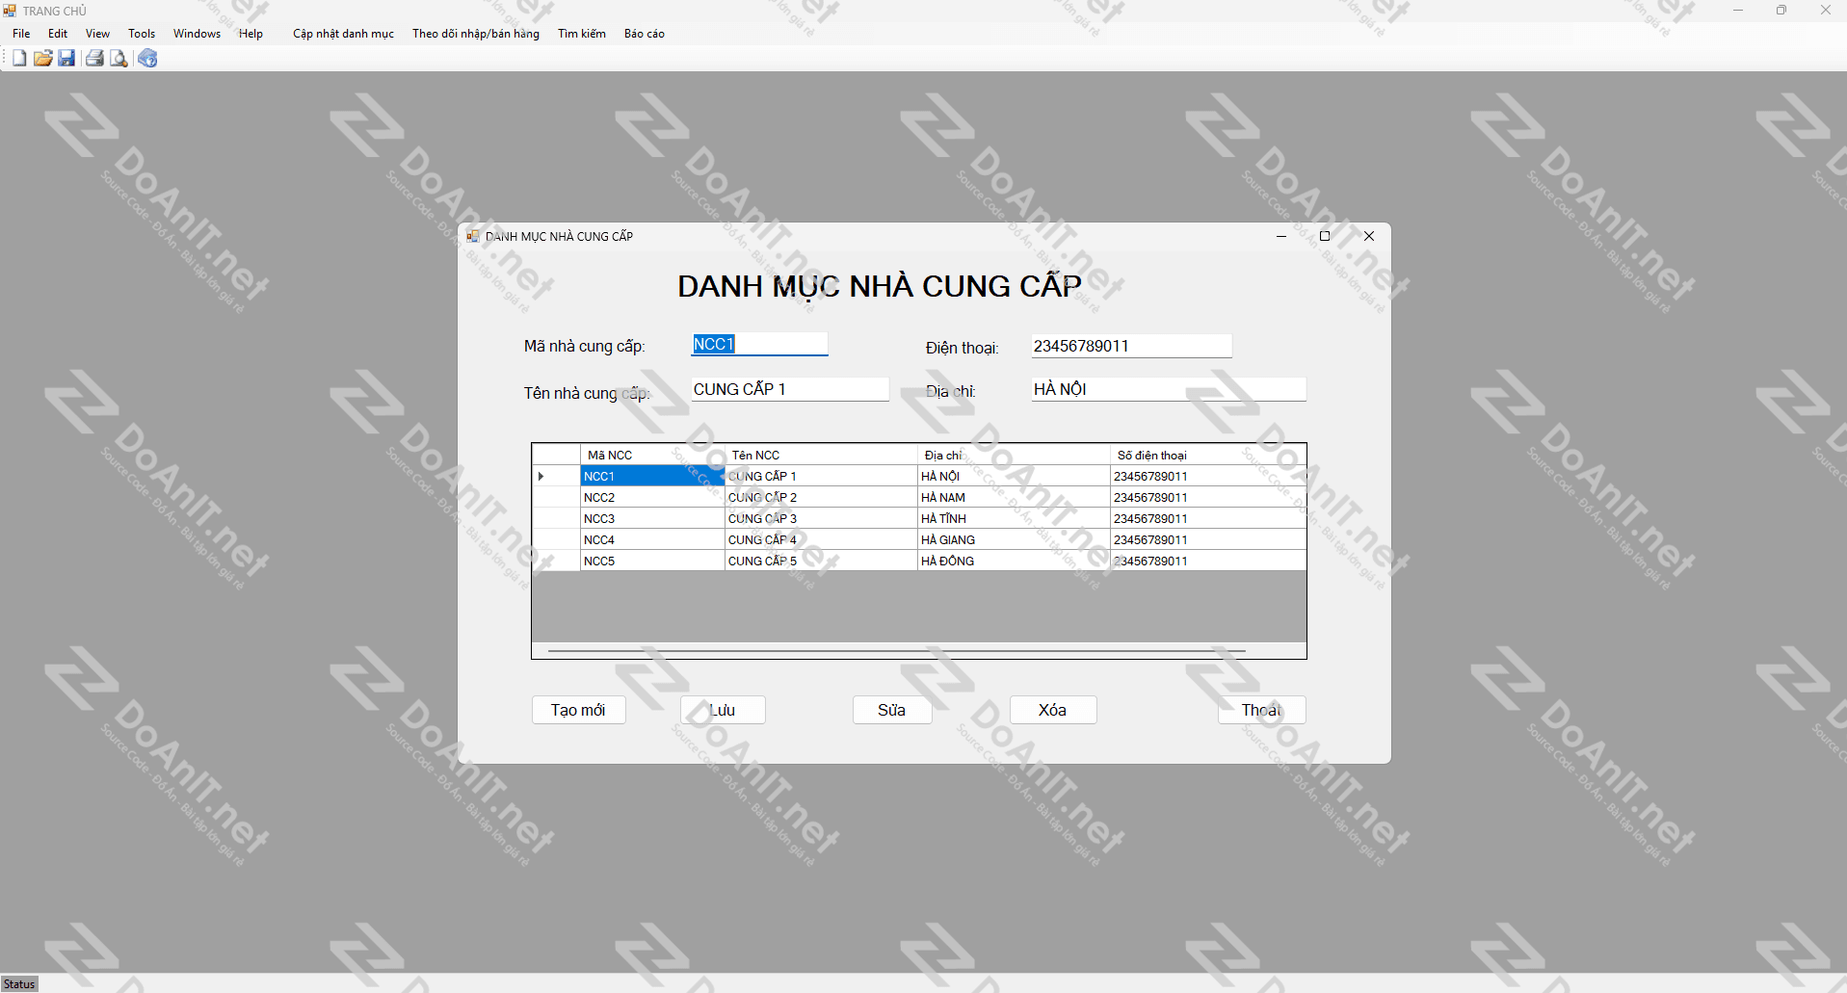Click the phone number cell in NCC2 row

pyautogui.click(x=1208, y=497)
